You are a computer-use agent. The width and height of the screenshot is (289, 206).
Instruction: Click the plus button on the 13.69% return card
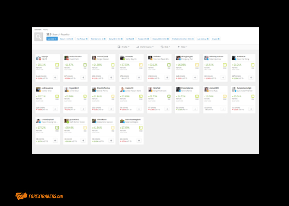click(x=139, y=109)
